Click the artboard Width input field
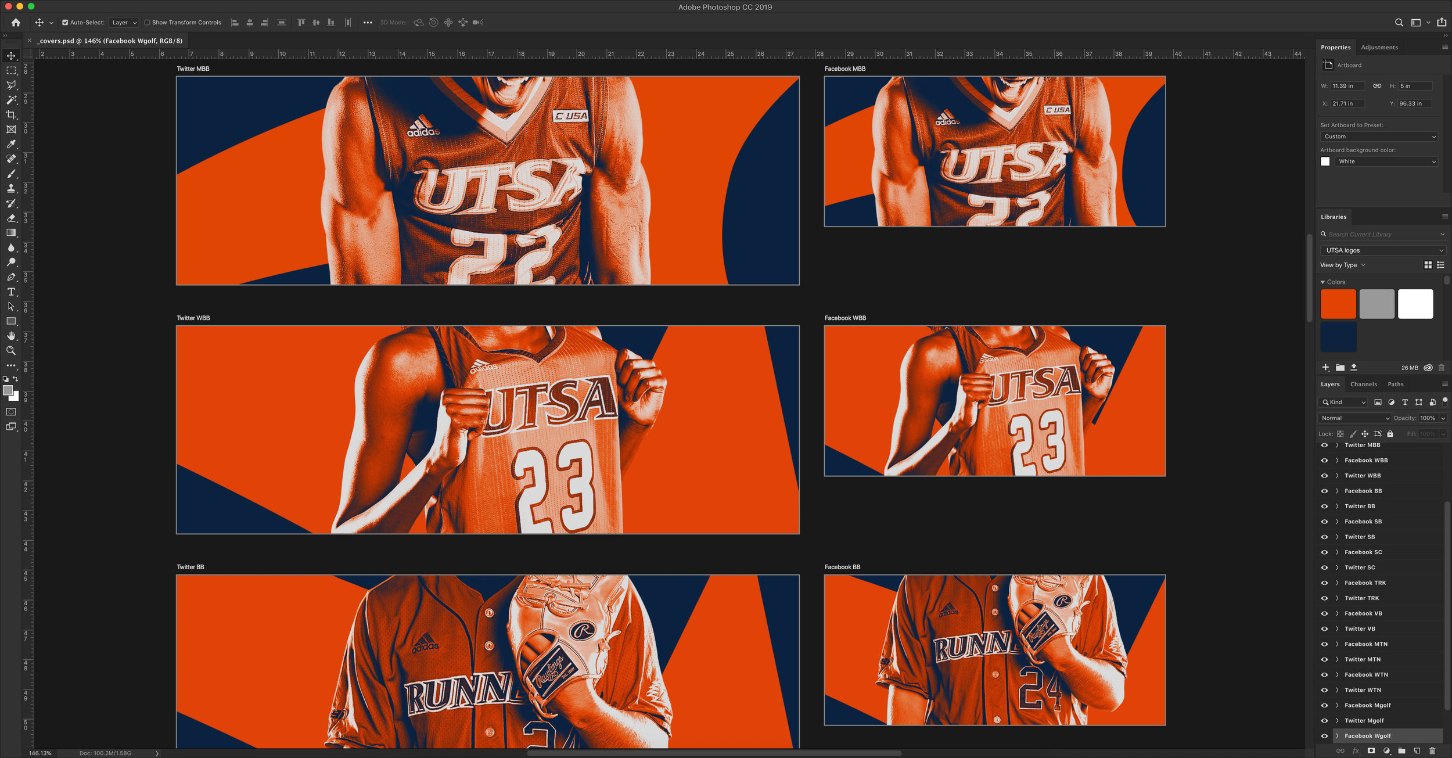 click(1347, 86)
